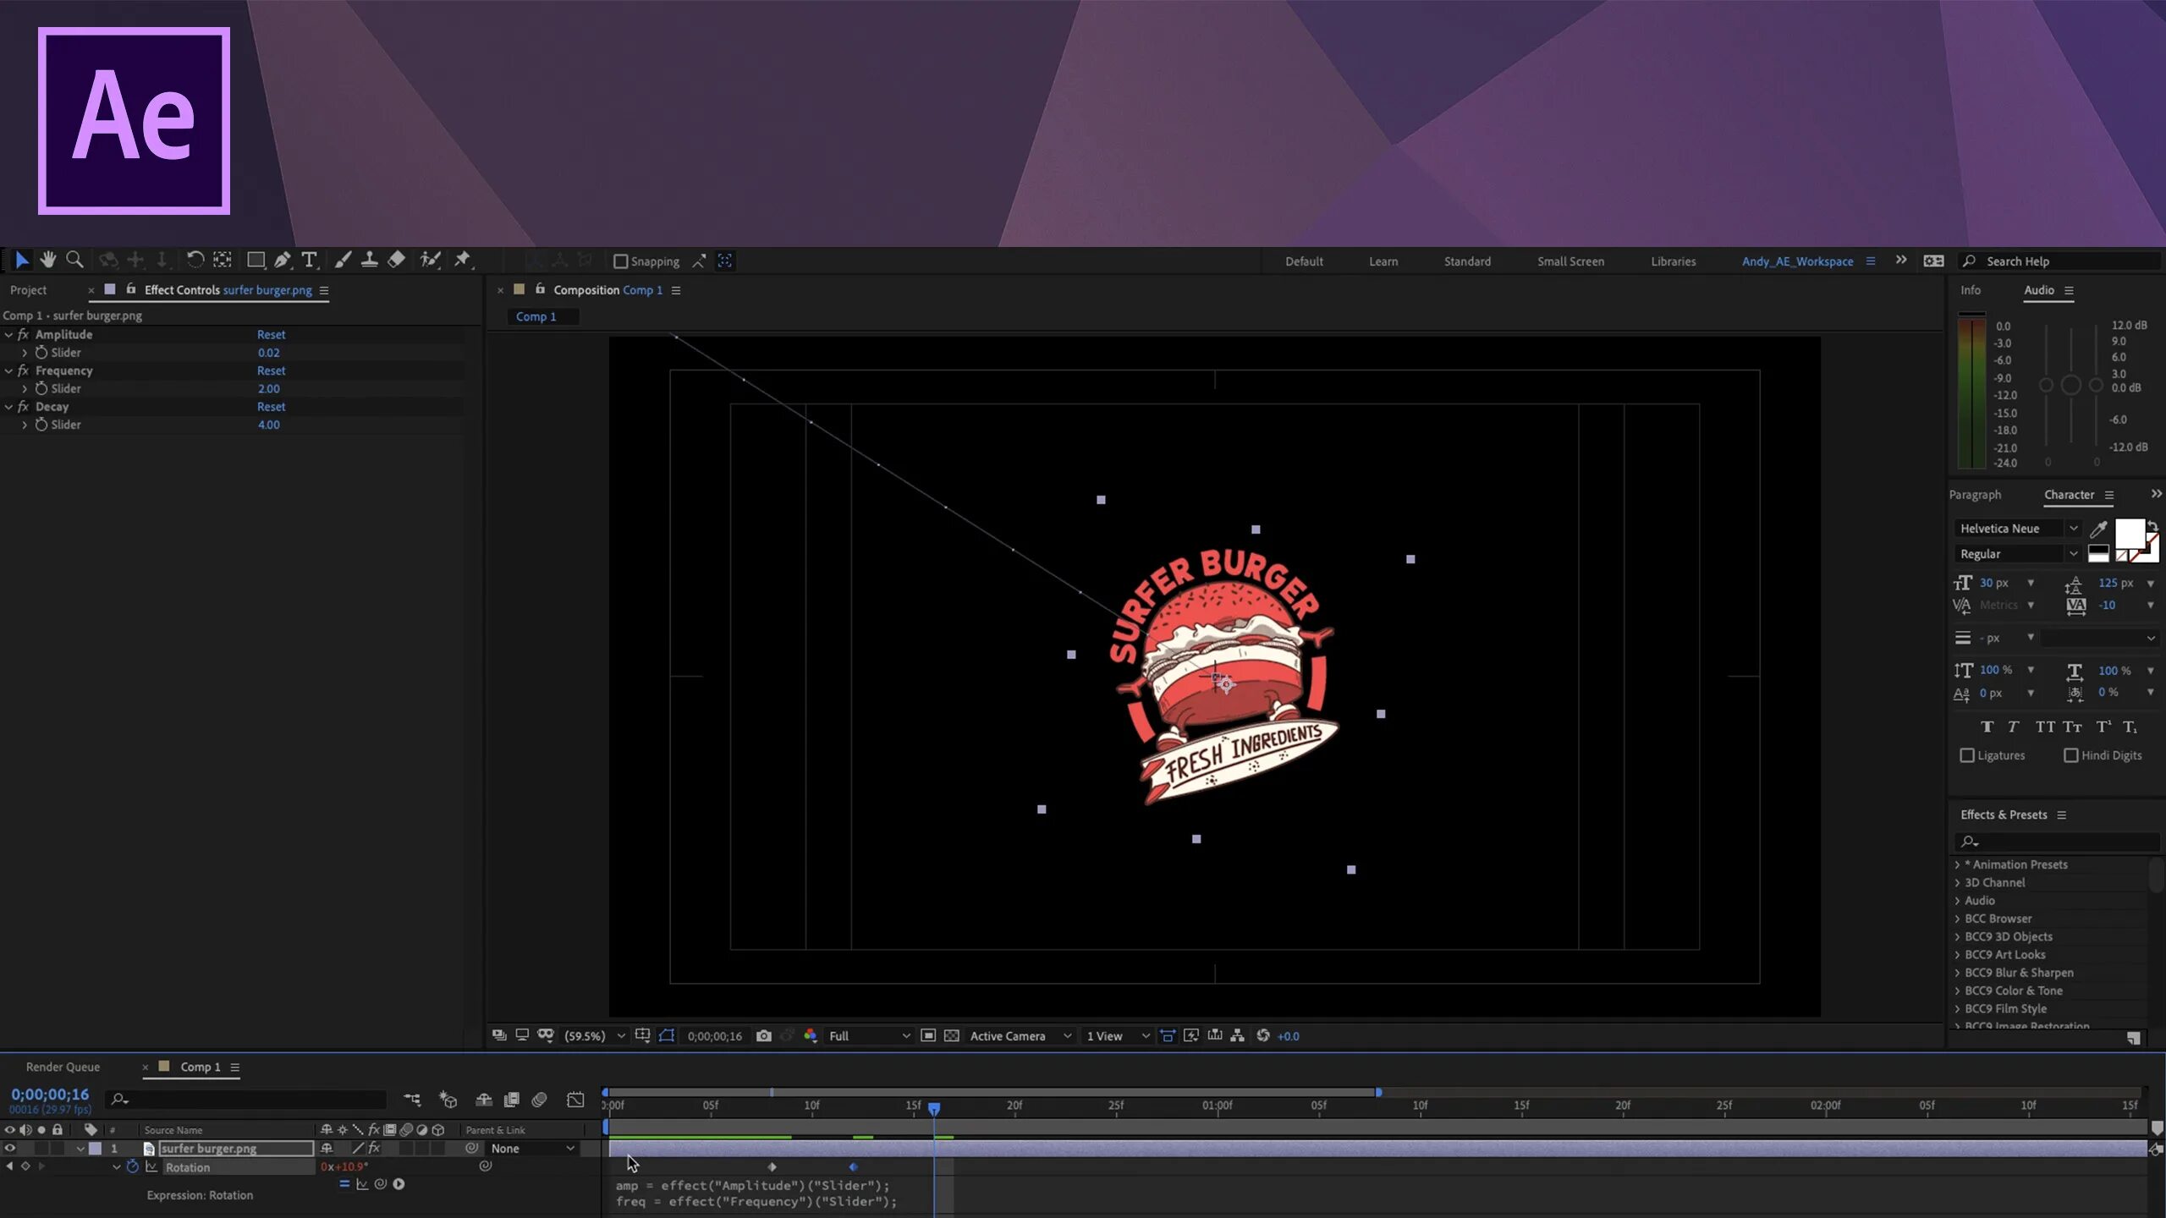Viewport: 2166px width, 1218px height.
Task: Hide the surfer burger.png layer
Action: 10,1148
